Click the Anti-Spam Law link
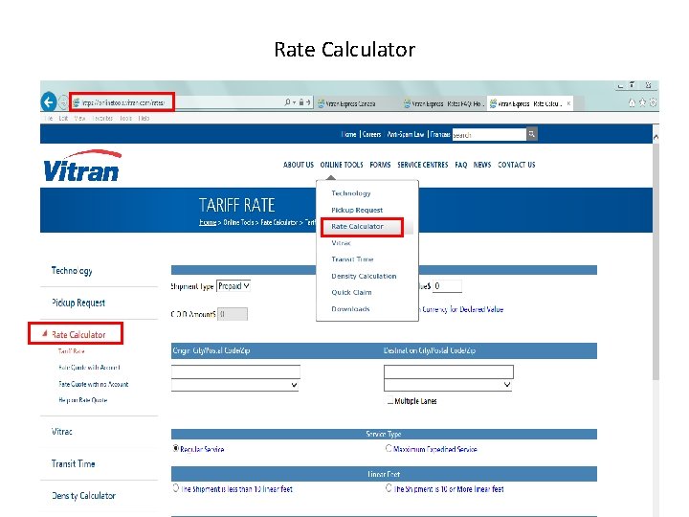Image resolution: width=689 pixels, height=517 pixels. point(406,135)
